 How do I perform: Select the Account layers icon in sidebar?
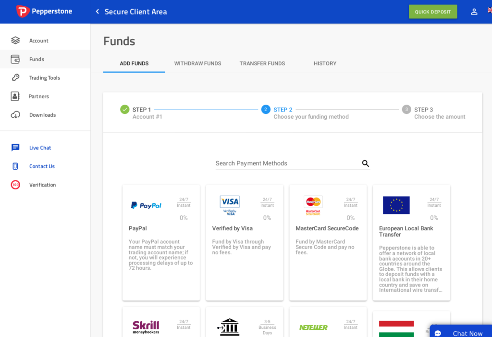[x=15, y=40]
